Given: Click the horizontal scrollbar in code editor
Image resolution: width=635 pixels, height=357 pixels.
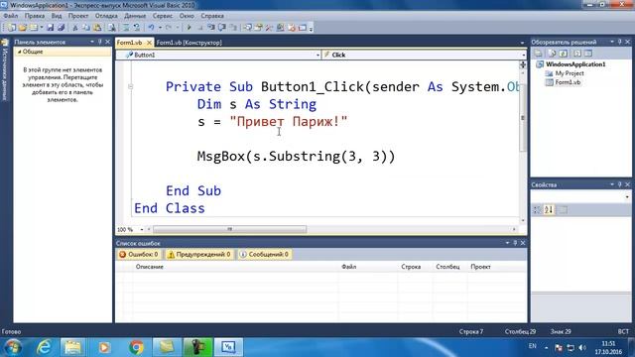Looking at the screenshot, I should pos(229,229).
